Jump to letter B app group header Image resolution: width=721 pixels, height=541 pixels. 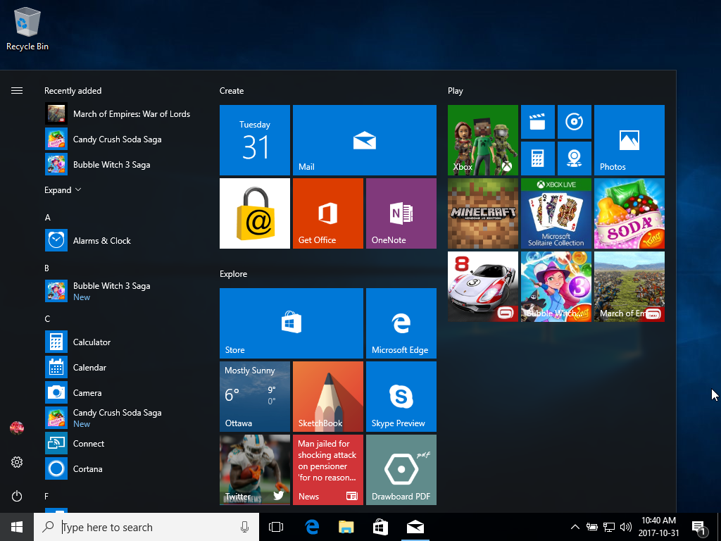(x=47, y=268)
